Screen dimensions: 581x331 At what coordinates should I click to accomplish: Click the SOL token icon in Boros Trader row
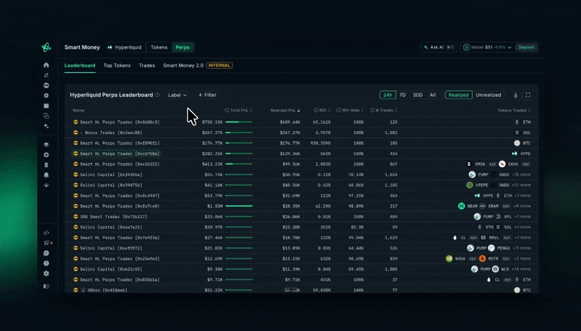coord(517,133)
